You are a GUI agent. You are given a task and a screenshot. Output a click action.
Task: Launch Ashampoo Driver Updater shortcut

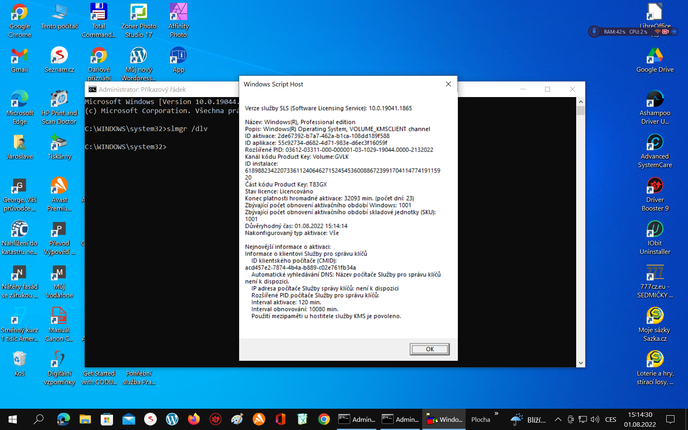tap(655, 107)
